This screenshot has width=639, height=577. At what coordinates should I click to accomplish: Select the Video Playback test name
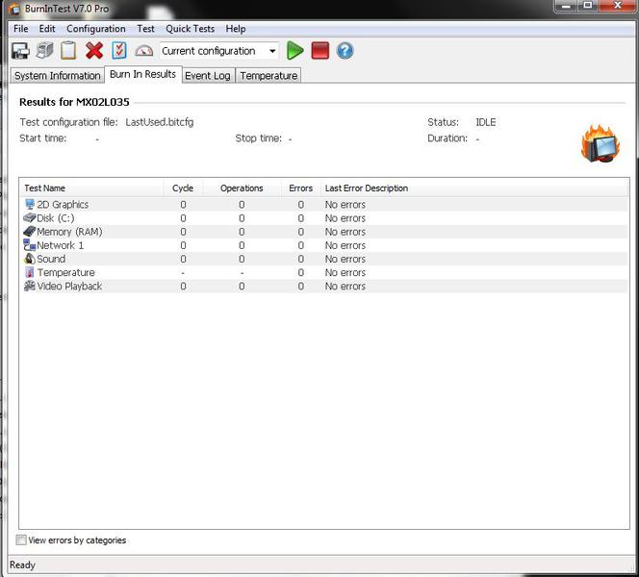(x=69, y=286)
